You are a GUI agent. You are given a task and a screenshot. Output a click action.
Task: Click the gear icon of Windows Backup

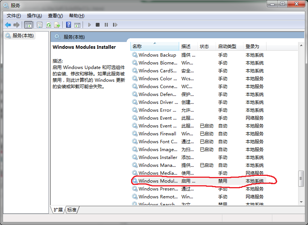(x=135, y=55)
